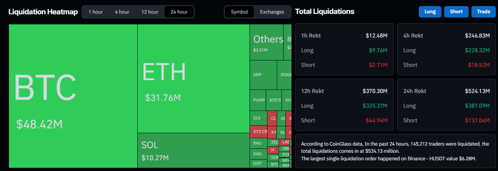
Task: Click the 24h Short value $137.04M
Action: pos(477,121)
